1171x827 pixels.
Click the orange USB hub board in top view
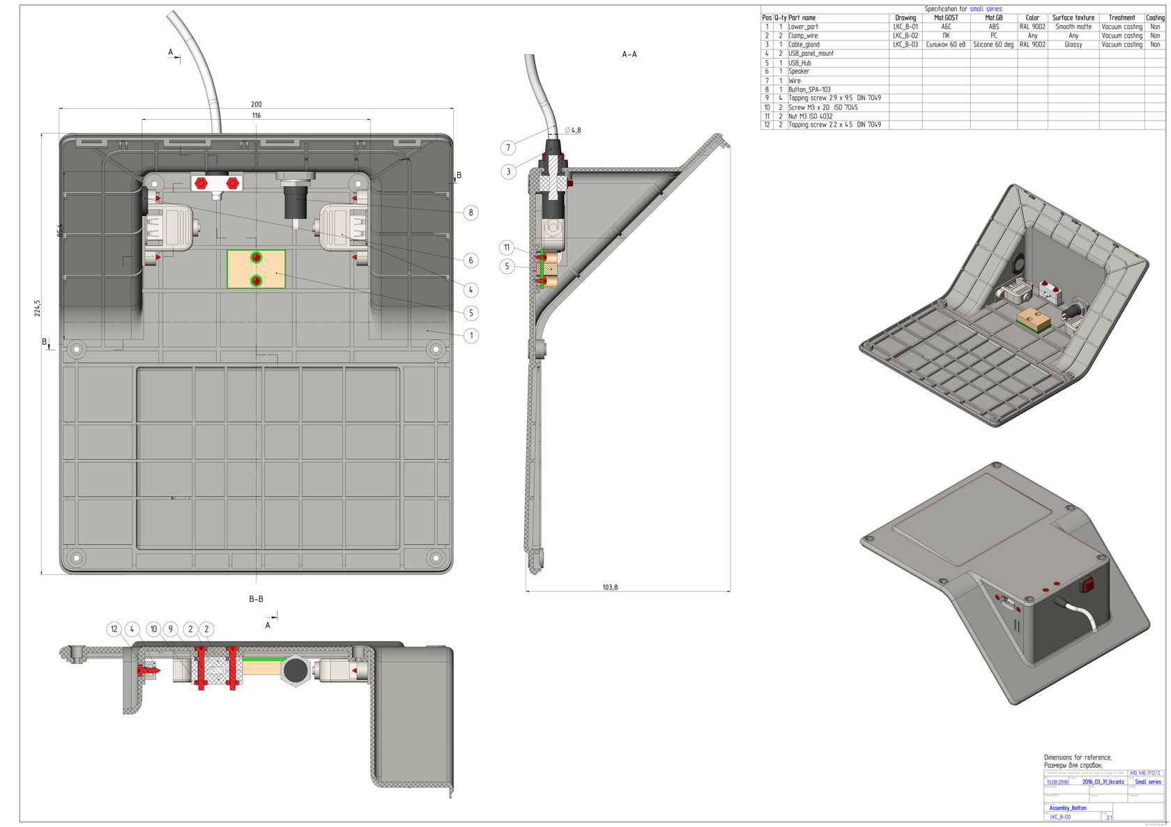click(x=257, y=270)
